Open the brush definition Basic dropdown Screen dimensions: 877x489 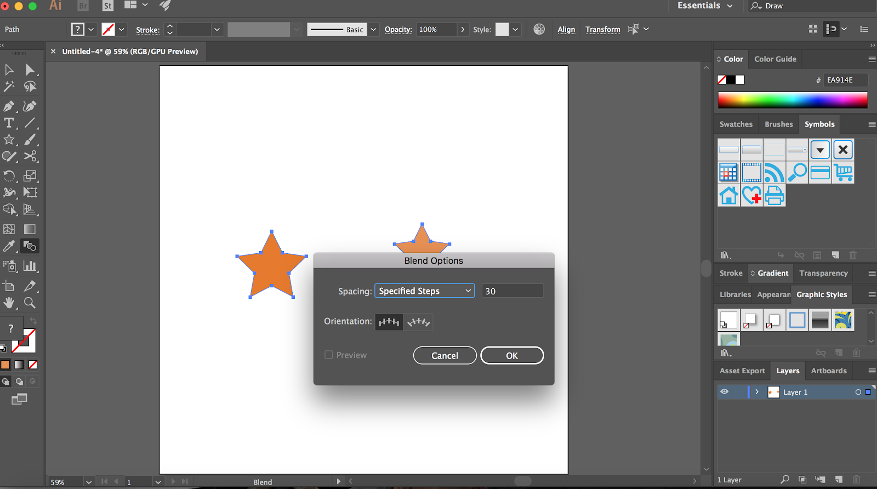373,30
